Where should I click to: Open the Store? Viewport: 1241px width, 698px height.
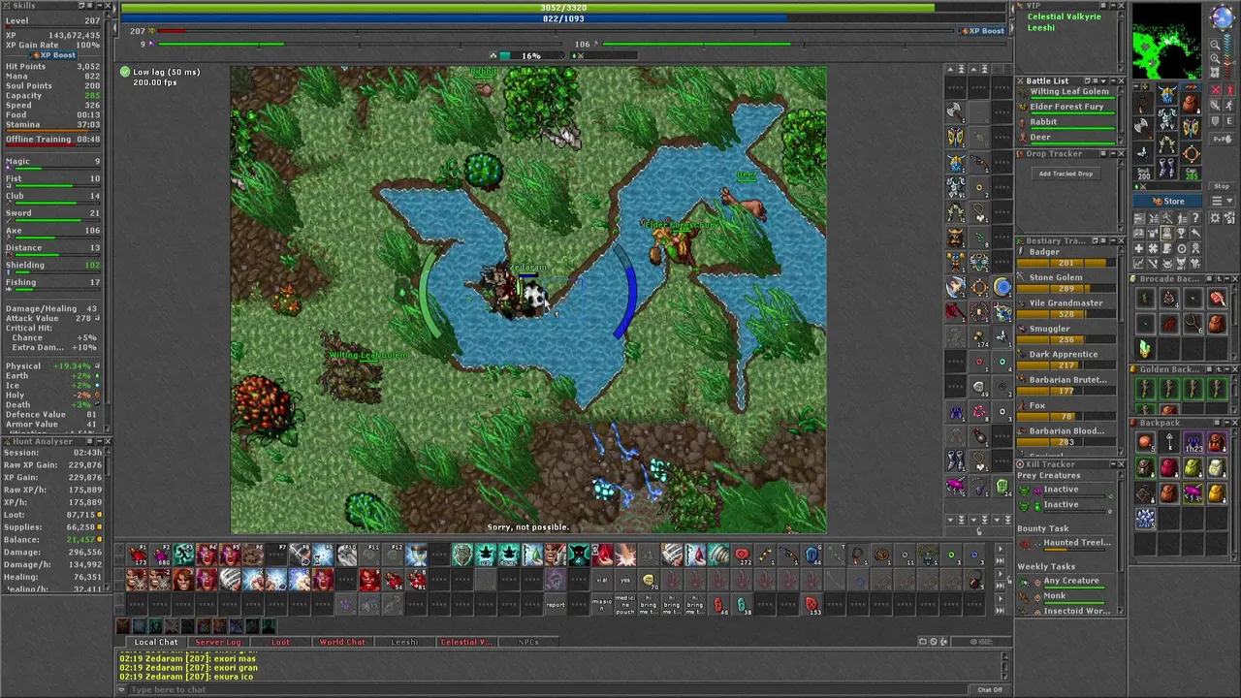pos(1167,201)
